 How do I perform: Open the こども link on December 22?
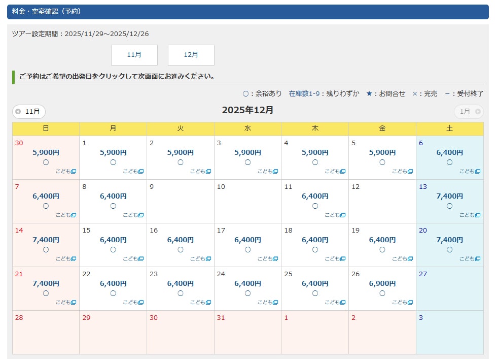[133, 303]
